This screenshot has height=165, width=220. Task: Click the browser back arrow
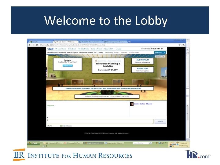coord(30,45)
